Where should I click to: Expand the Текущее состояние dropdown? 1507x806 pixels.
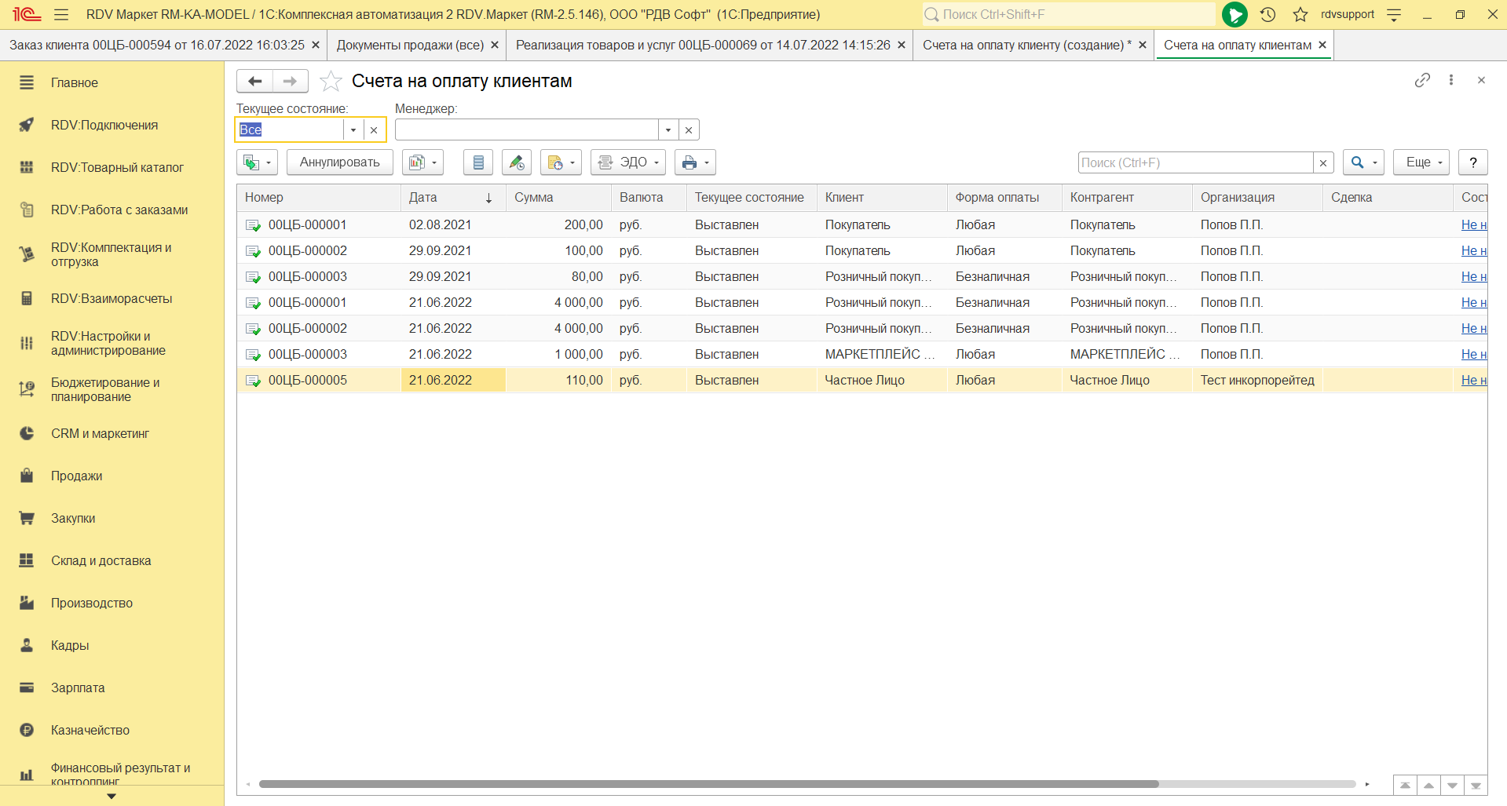(x=353, y=129)
